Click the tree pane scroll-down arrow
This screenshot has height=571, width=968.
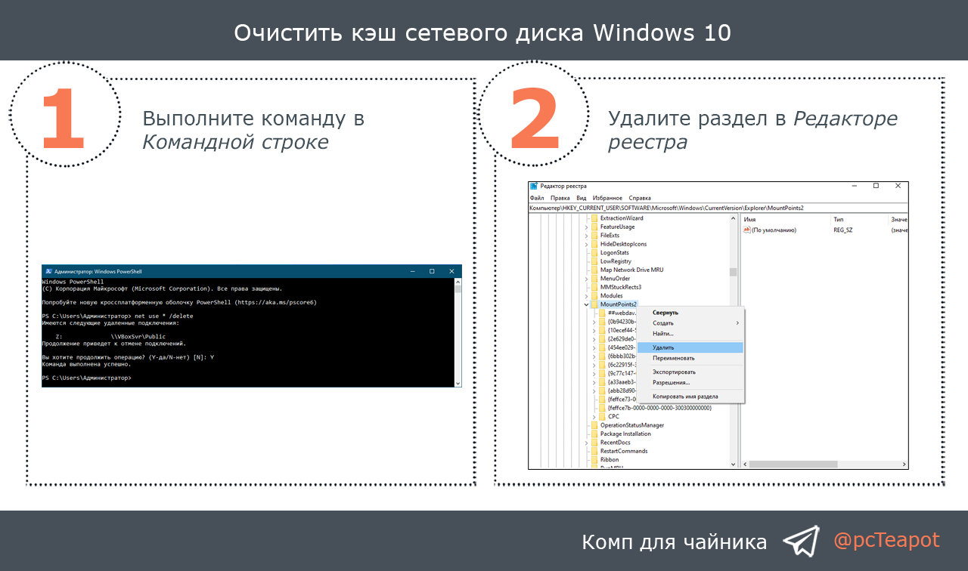[733, 464]
